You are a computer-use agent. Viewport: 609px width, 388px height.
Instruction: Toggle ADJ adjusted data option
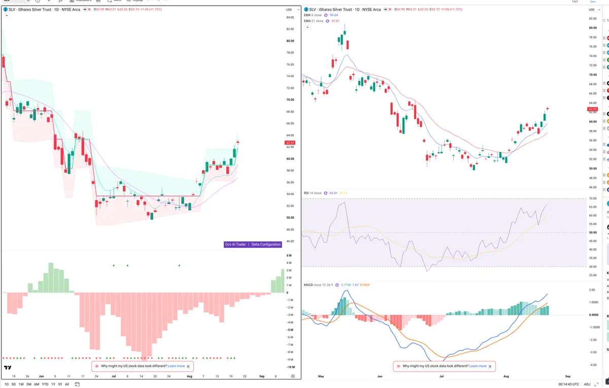pos(587,384)
